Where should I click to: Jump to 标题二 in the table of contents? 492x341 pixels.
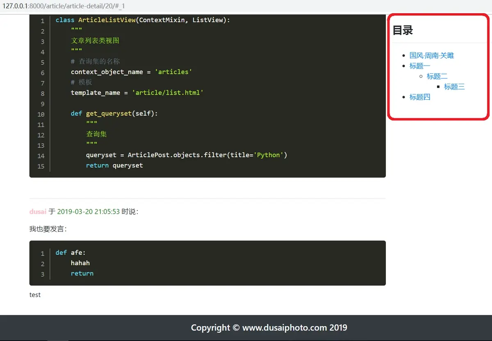point(437,76)
